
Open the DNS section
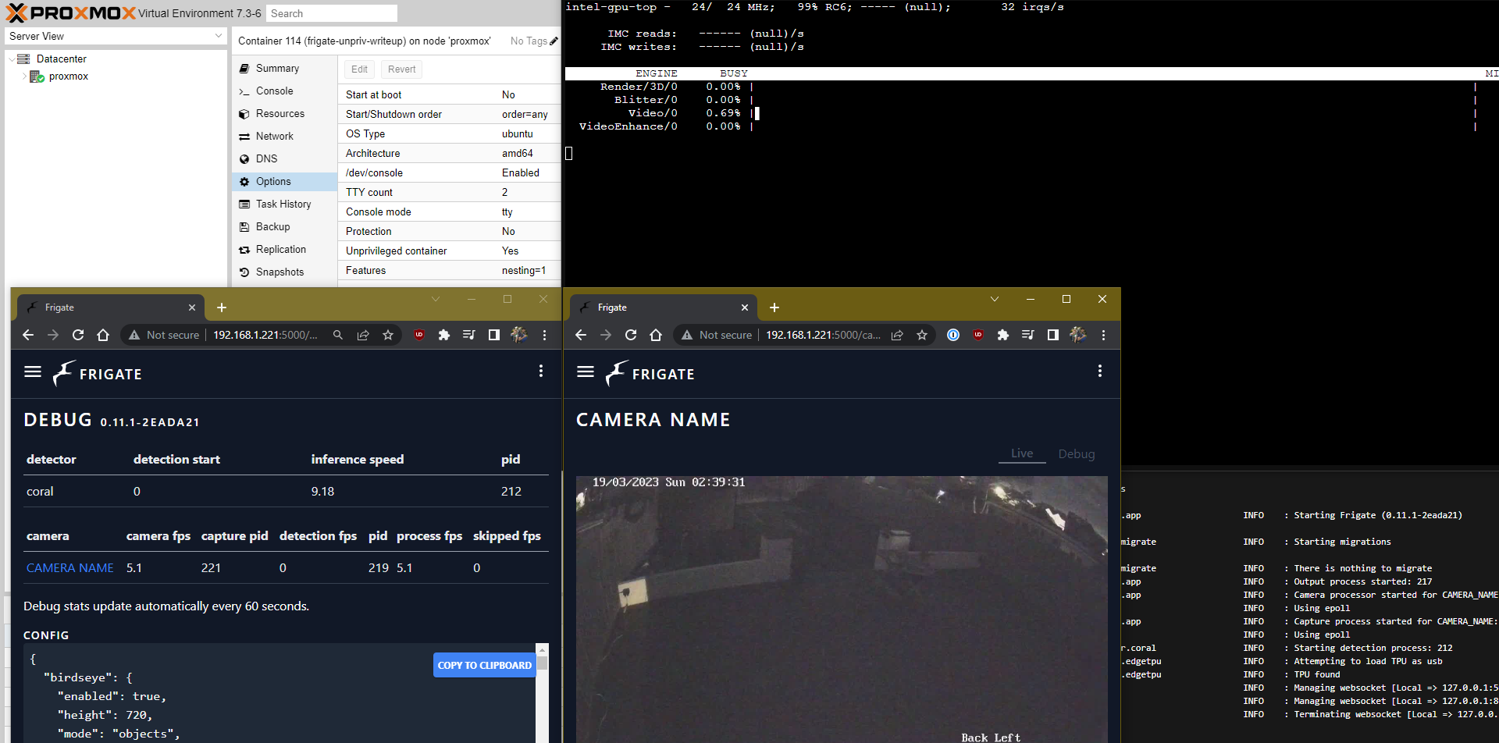pos(284,159)
